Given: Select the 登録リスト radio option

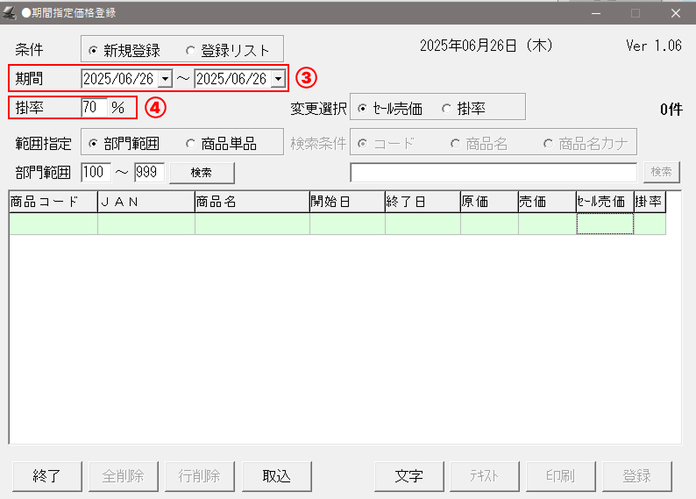Looking at the screenshot, I should 190,50.
